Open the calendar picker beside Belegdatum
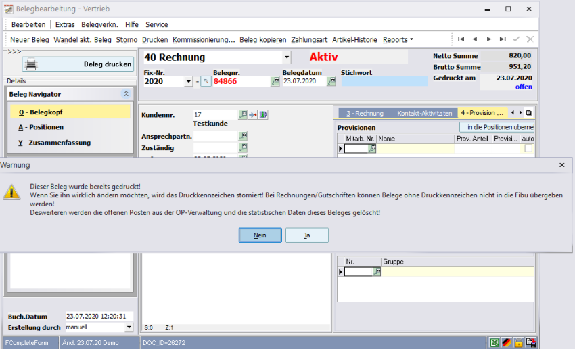 click(331, 81)
